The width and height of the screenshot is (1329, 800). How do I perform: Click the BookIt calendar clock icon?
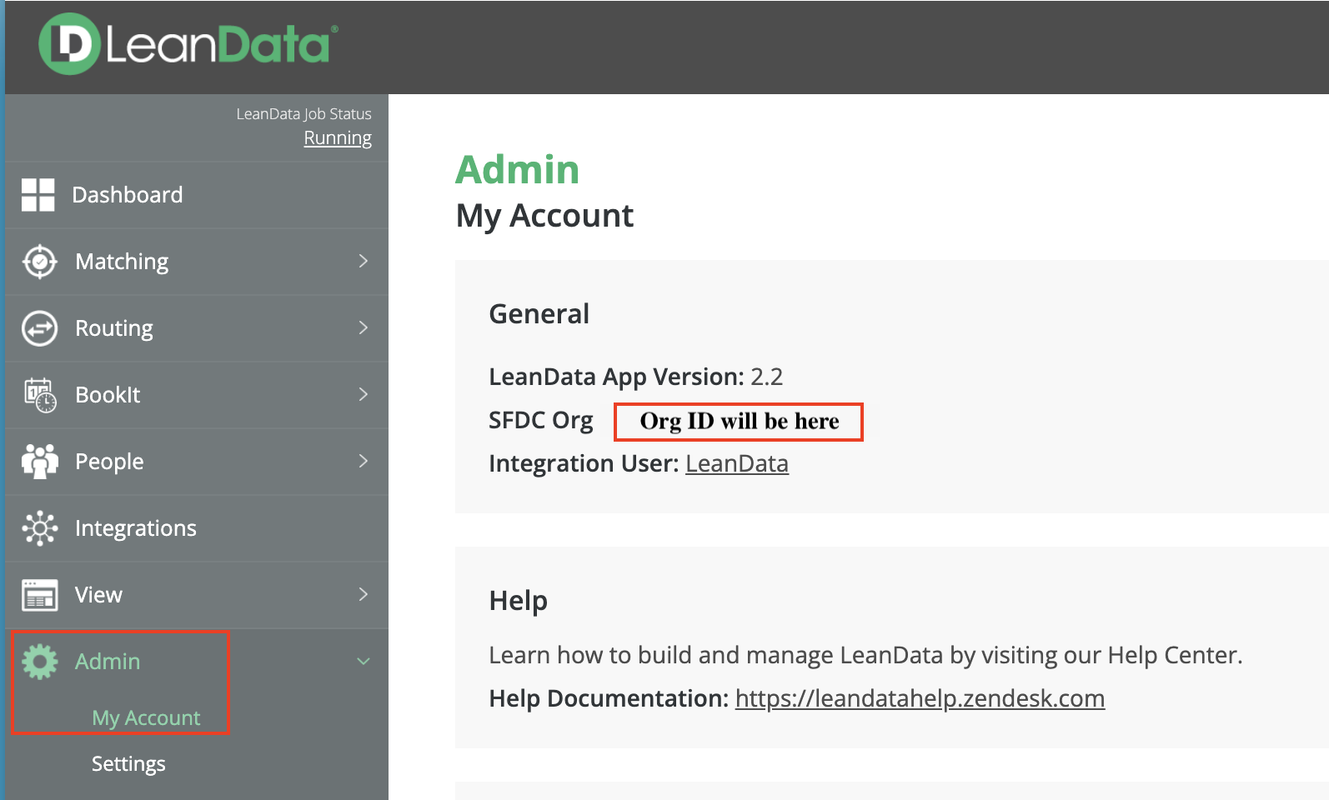tap(39, 395)
